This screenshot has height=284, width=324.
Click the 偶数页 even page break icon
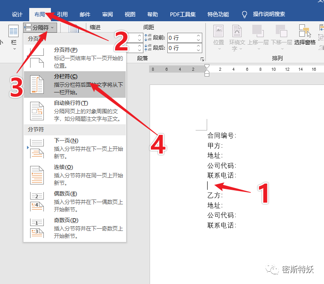[37, 201]
